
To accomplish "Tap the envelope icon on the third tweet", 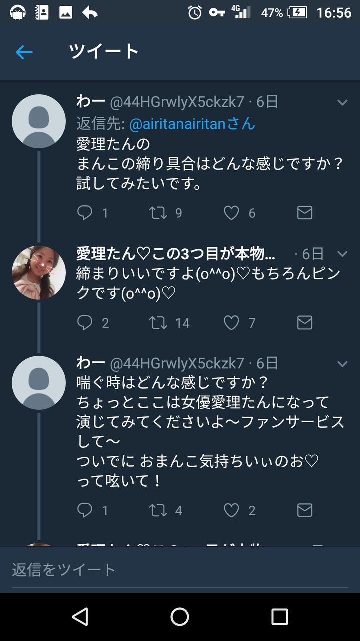I will tap(304, 510).
